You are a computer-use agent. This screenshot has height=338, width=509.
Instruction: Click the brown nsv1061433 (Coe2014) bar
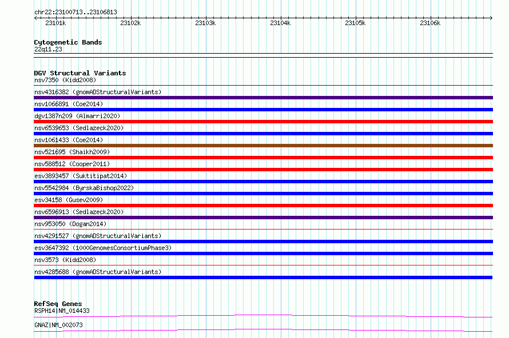[x=263, y=146]
